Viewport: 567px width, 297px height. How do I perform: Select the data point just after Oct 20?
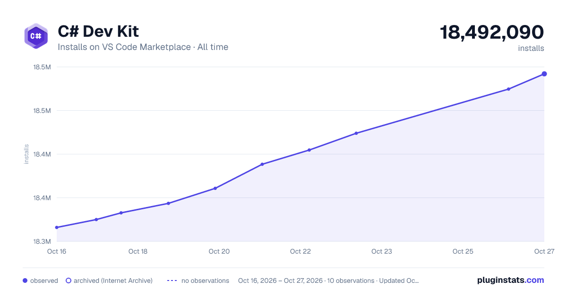click(262, 165)
